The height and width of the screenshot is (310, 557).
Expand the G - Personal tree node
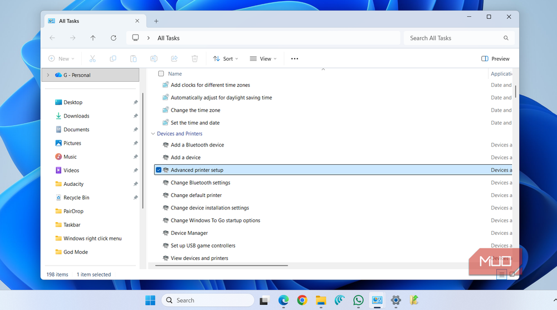48,75
